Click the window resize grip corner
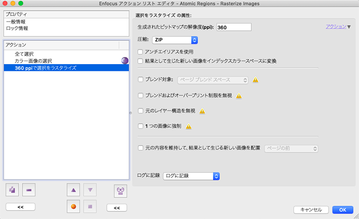 (x=356, y=216)
